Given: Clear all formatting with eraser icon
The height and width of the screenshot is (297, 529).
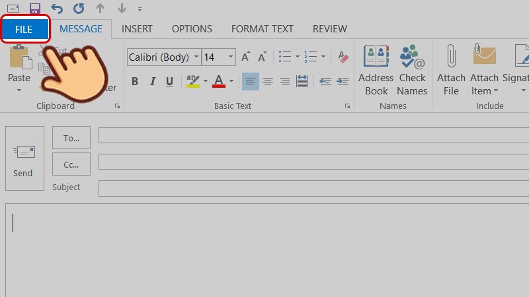Looking at the screenshot, I should tap(343, 57).
